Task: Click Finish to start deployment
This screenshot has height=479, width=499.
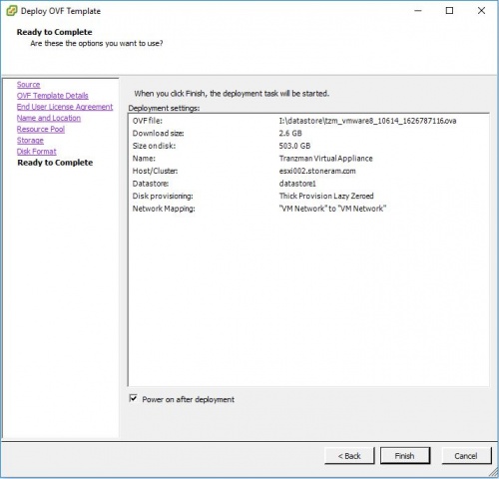Action: 405,456
